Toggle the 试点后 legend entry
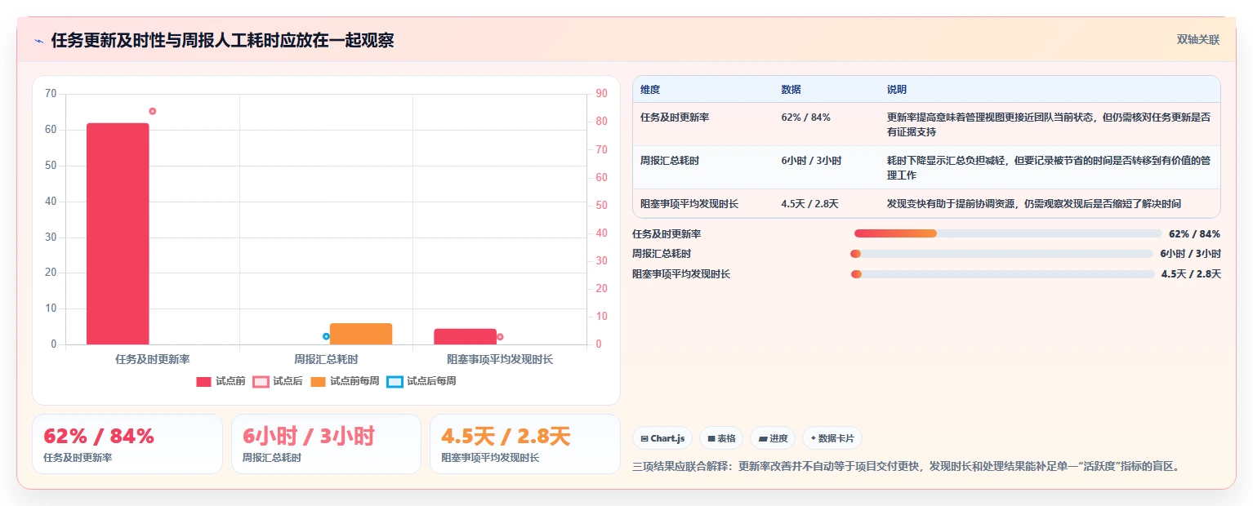Viewport: 1253px width, 506px height. [x=278, y=381]
